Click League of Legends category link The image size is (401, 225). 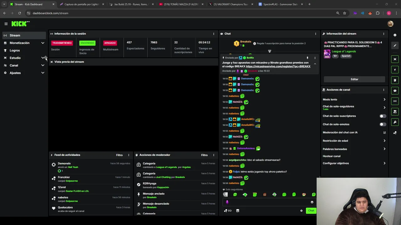coord(344,51)
